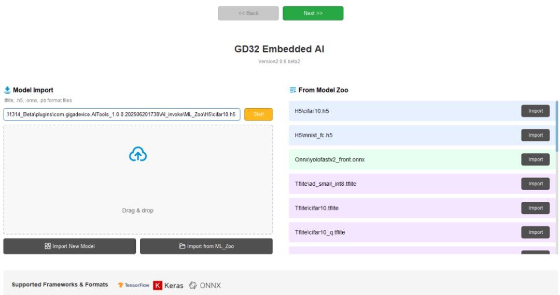Screen dimensions: 560x295
Task: Click the Model Zoo list scrollbar
Action: pyautogui.click(x=557, y=119)
